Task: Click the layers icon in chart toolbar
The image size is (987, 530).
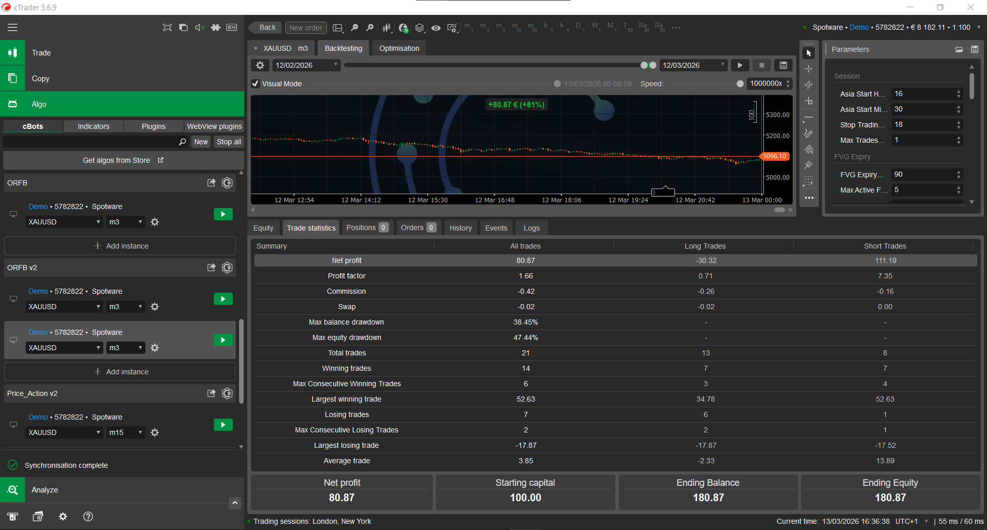Action: click(419, 28)
